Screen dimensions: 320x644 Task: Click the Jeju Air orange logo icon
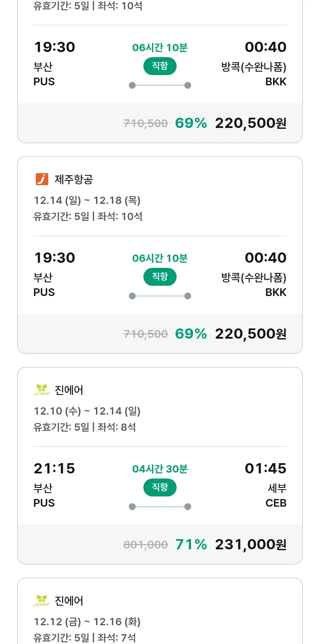coord(42,180)
